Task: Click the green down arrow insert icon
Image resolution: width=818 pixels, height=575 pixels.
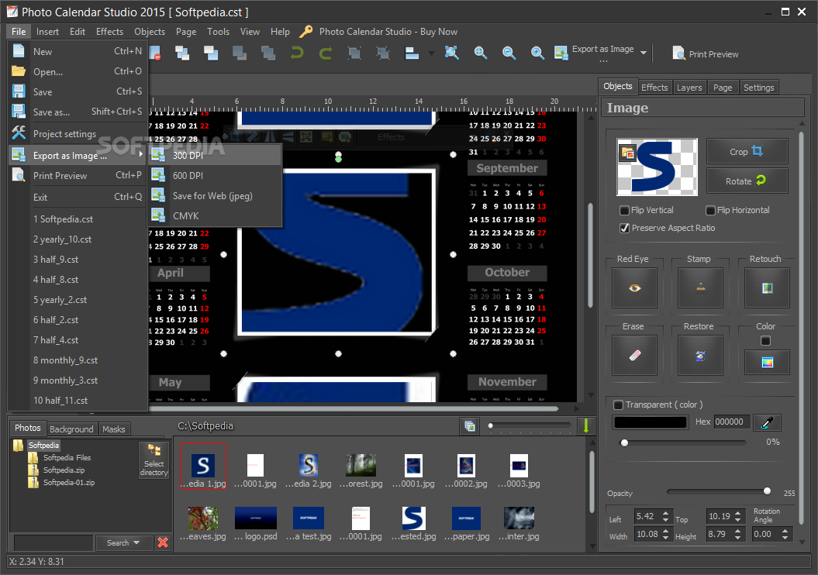Action: [586, 426]
